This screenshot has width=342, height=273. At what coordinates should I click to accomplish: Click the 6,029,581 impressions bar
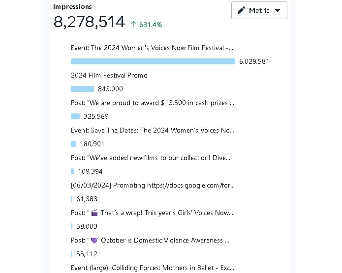[153, 61]
